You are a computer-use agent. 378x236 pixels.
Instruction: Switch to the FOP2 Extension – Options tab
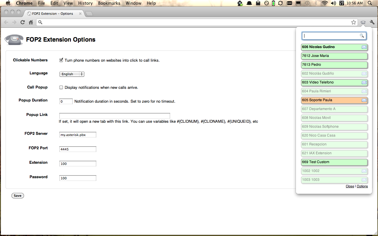[53, 13]
